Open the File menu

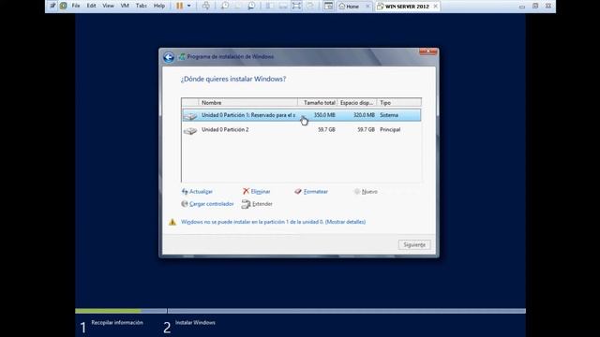(76, 6)
